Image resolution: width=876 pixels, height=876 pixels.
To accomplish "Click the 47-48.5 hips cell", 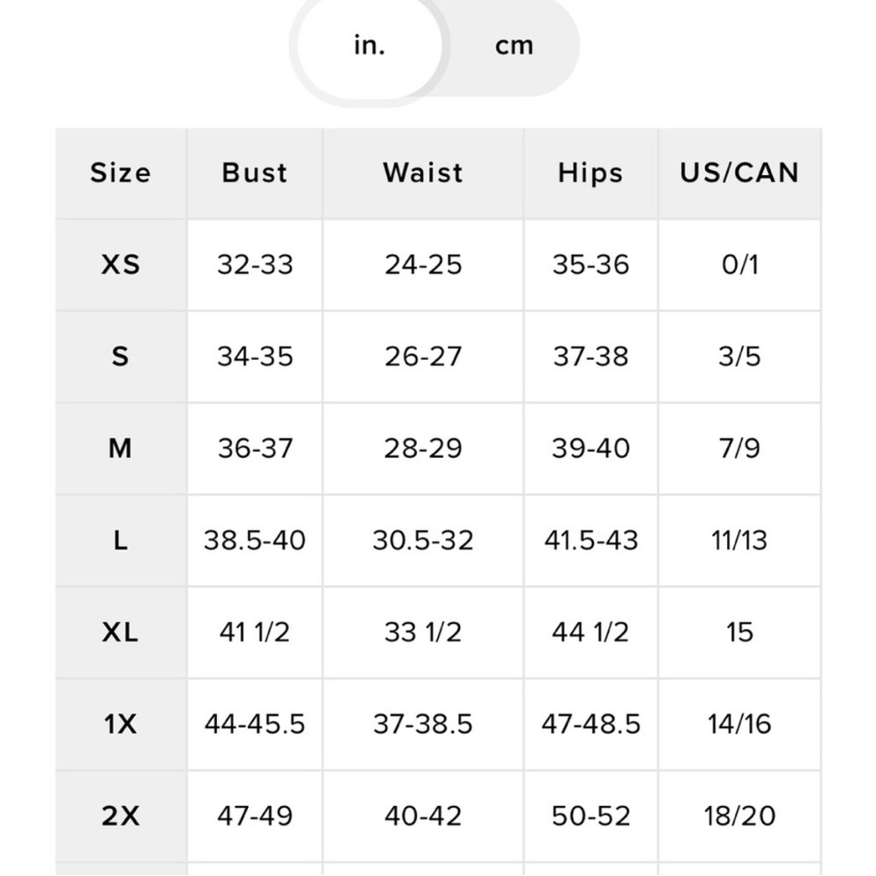I will point(590,724).
